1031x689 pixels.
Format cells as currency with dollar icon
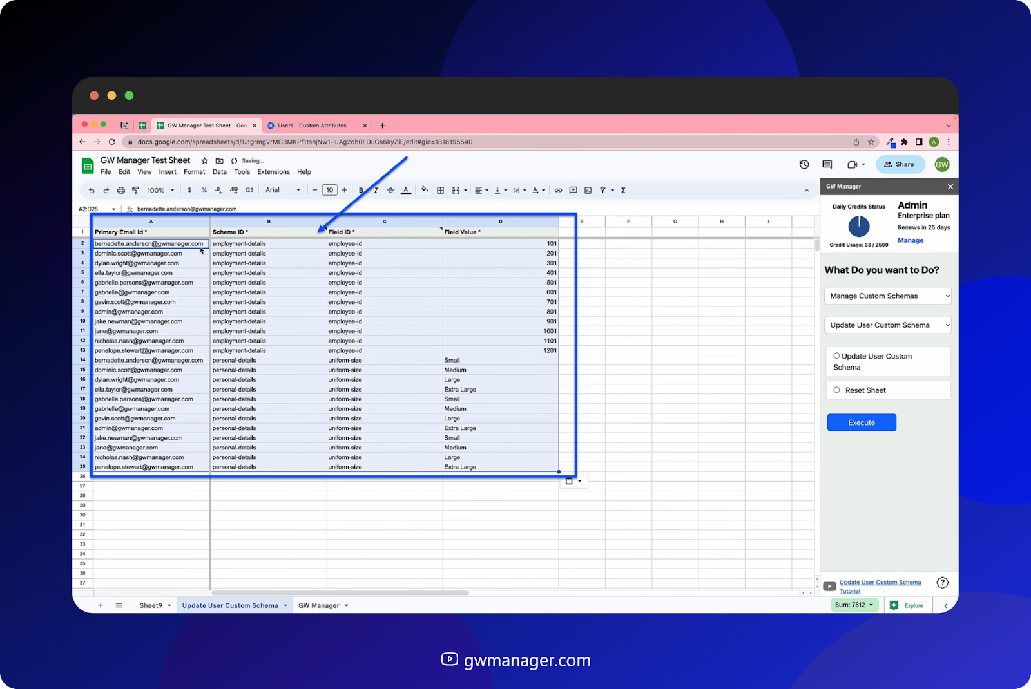tap(189, 191)
